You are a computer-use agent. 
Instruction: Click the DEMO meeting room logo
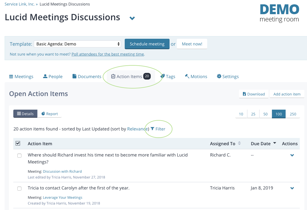pyautogui.click(x=280, y=13)
